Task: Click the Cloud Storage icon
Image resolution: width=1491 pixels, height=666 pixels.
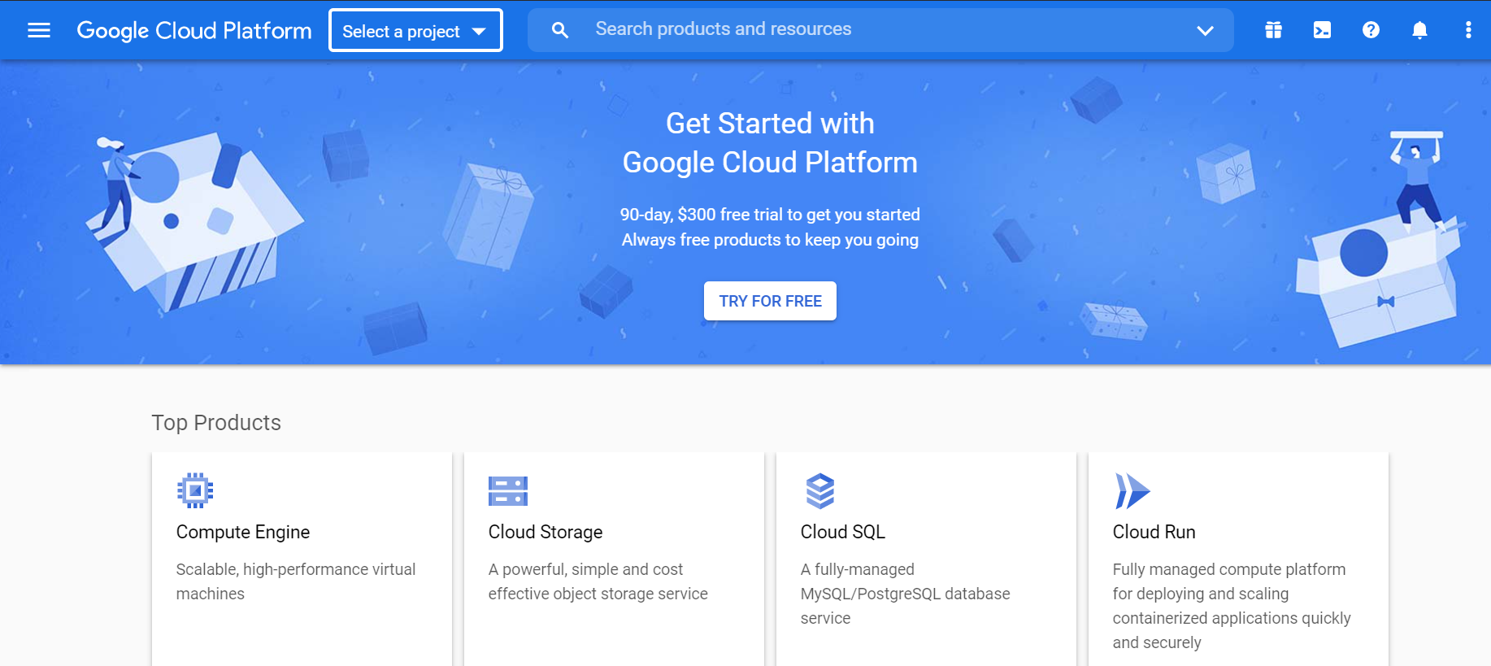Action: pos(508,491)
